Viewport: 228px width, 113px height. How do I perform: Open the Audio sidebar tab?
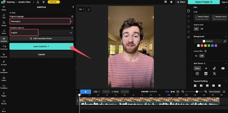[4, 32]
